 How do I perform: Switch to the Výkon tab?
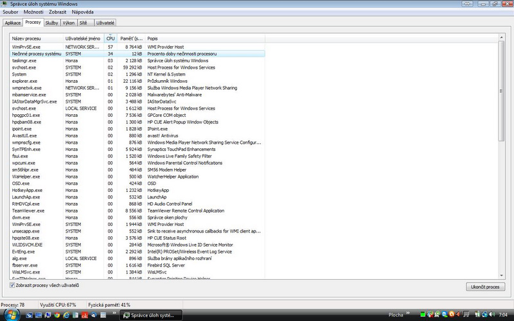69,22
